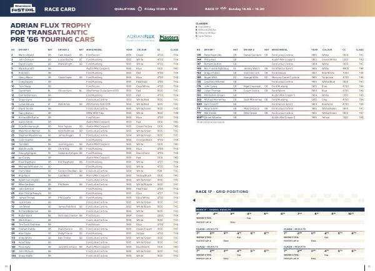This screenshot has width=375, height=271.
Task: Select driver Kyle Tilley in row 118
Action: [x=24, y=242]
